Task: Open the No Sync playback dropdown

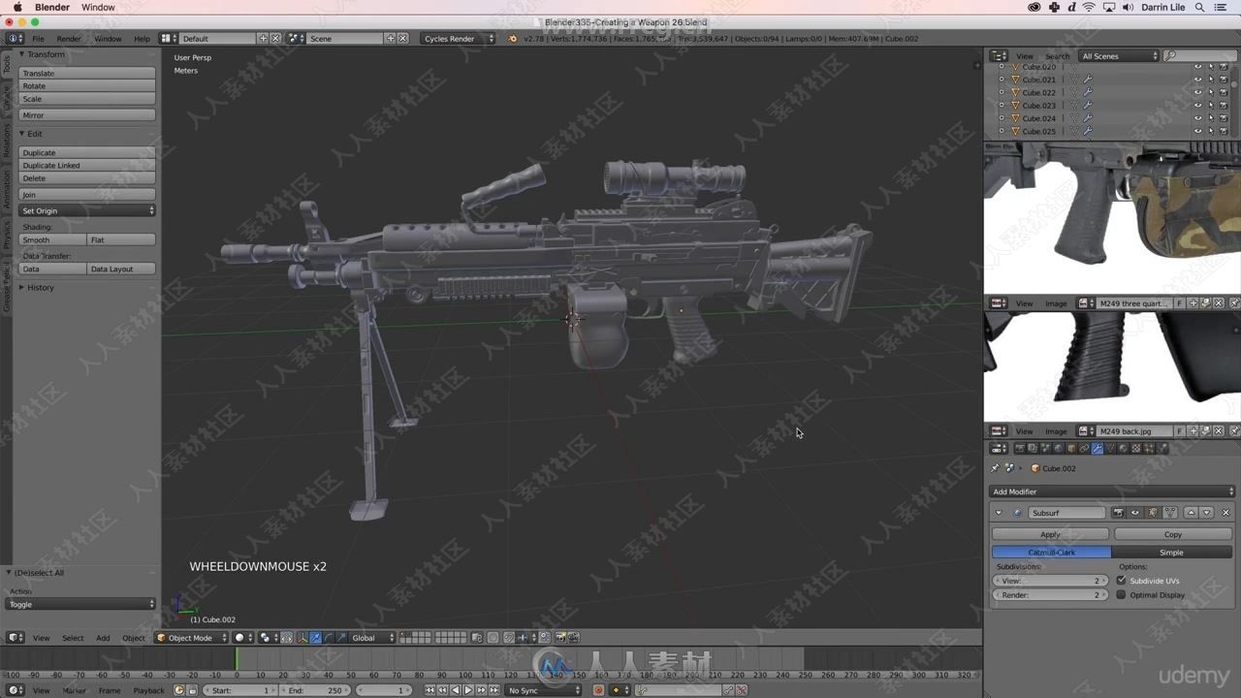Action: (x=543, y=690)
